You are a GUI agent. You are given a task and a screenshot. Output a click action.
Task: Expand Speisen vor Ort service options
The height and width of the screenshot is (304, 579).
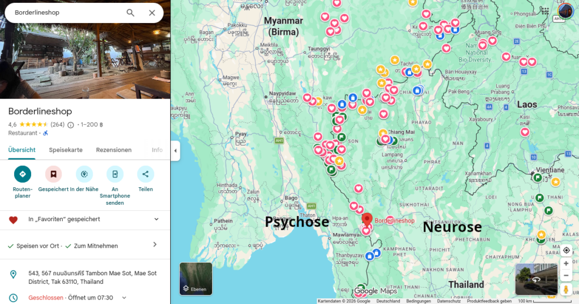[155, 245]
